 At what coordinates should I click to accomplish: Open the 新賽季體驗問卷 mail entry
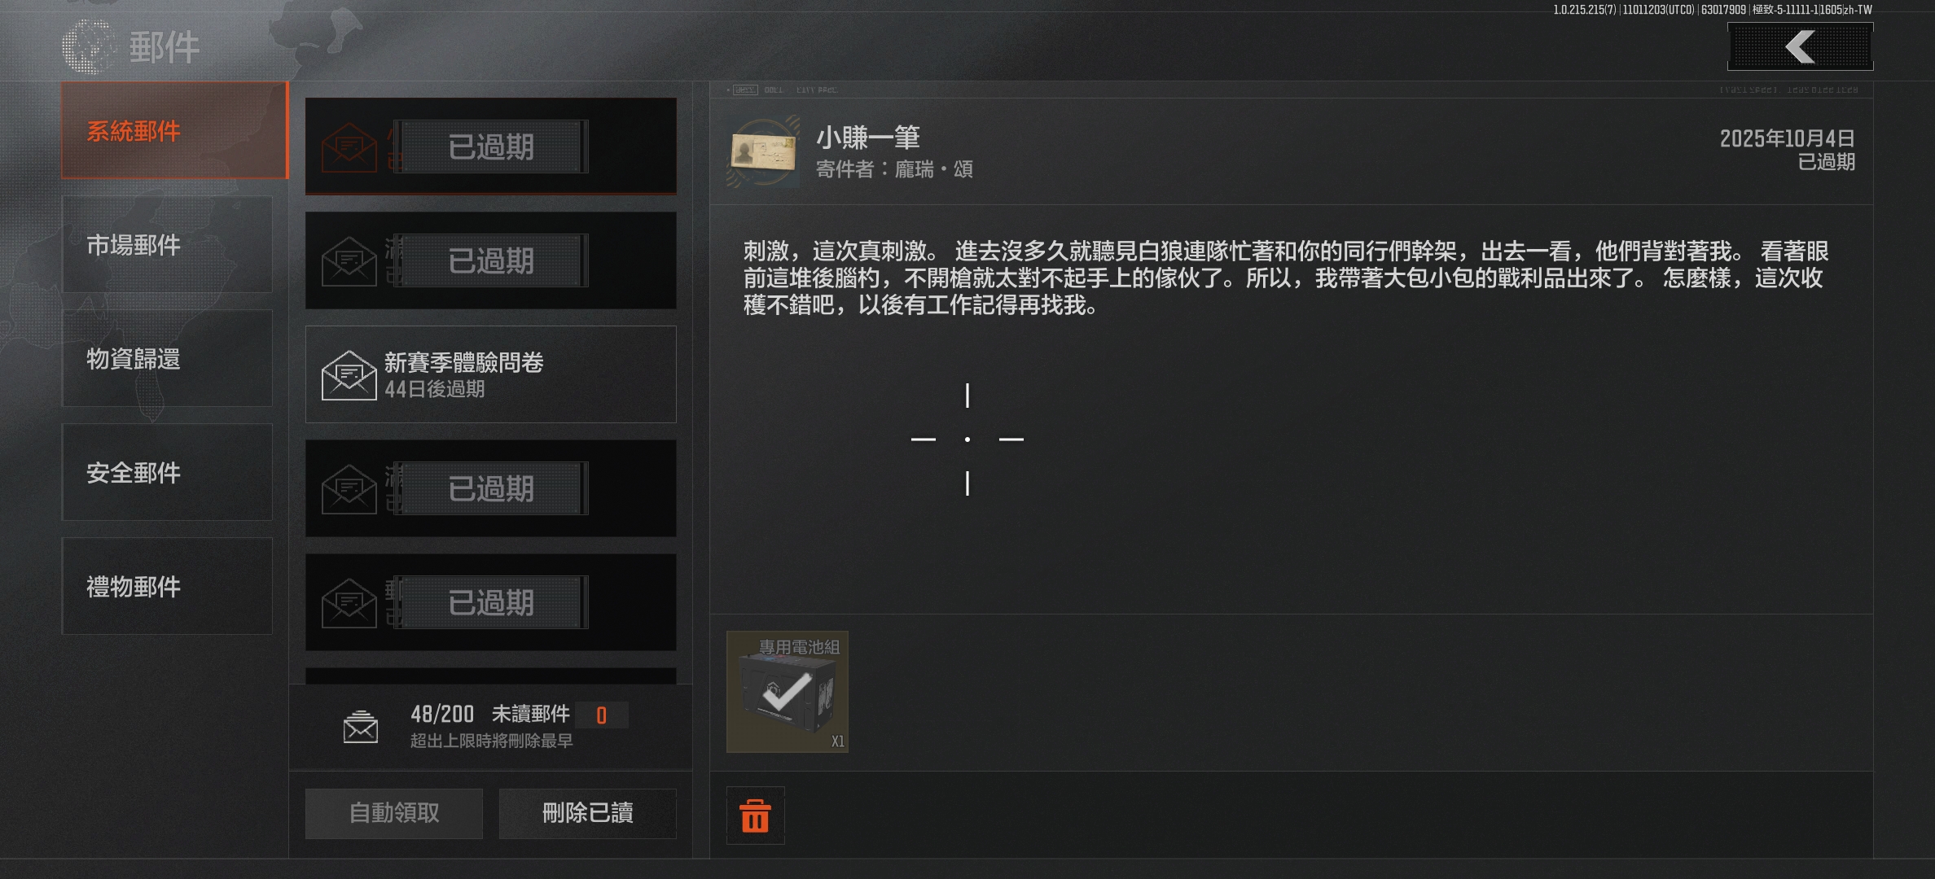[491, 374]
